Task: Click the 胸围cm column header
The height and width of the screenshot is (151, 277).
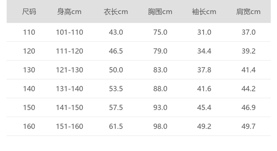Action: [x=160, y=12]
